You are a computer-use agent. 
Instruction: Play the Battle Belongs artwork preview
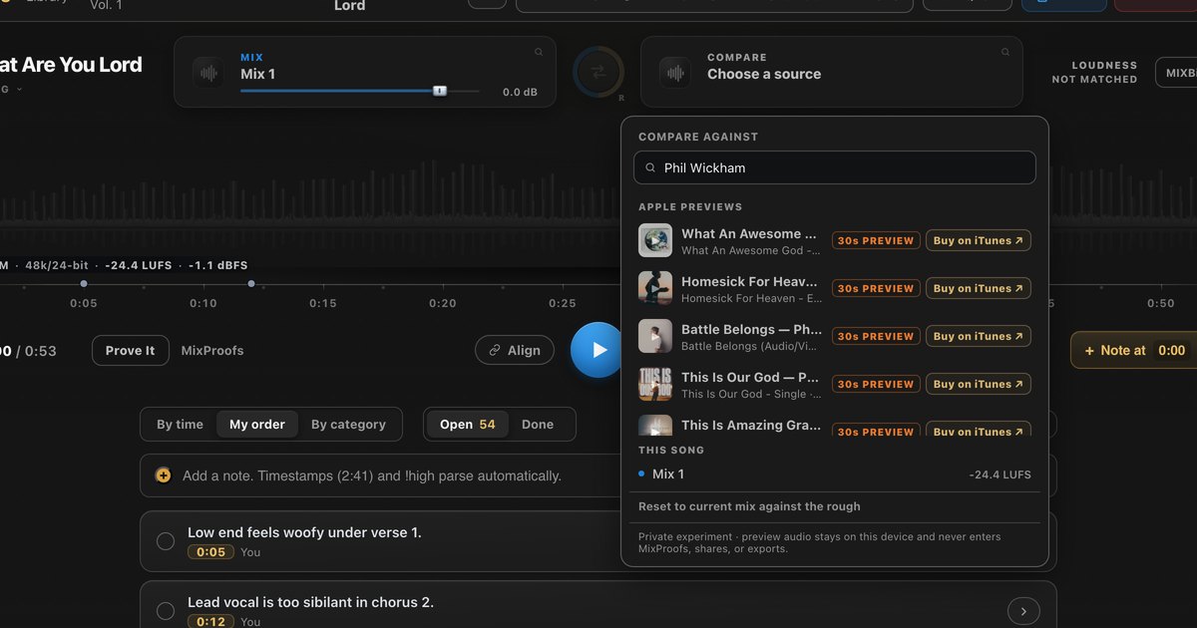(655, 336)
